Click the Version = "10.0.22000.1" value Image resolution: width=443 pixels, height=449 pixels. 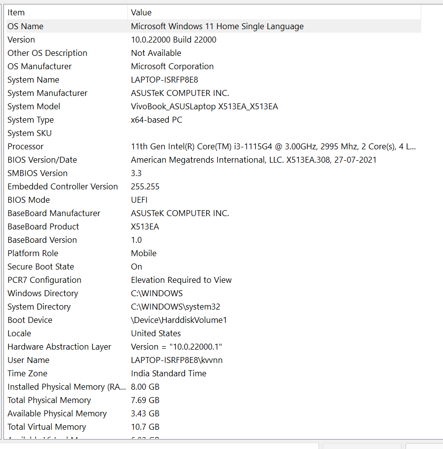(x=176, y=347)
